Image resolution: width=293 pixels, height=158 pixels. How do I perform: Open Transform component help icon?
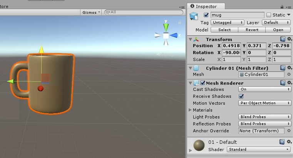click(x=283, y=39)
